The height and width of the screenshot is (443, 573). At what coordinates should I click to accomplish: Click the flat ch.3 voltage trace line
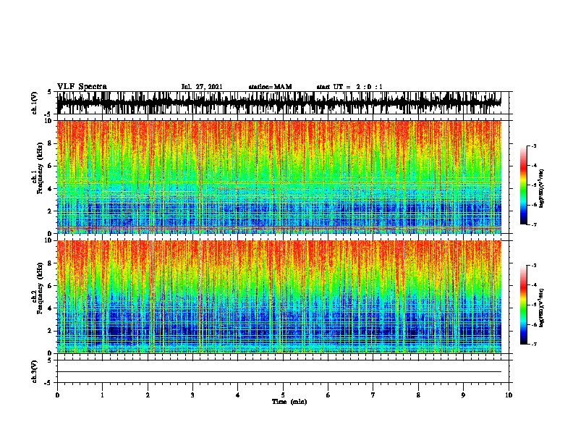pyautogui.click(x=279, y=372)
